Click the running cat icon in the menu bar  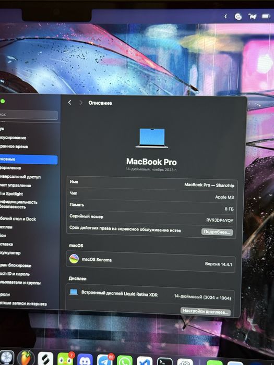click(252, 16)
